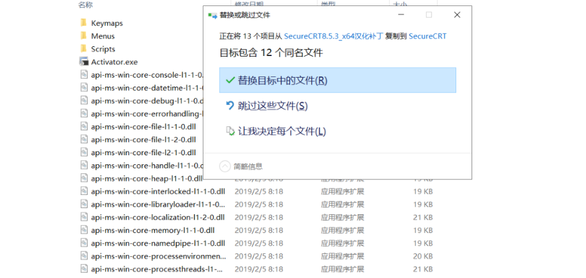Image resolution: width=586 pixels, height=278 pixels.
Task: Click the api-ms-win-core-handle dll file icon
Action: (x=84, y=165)
